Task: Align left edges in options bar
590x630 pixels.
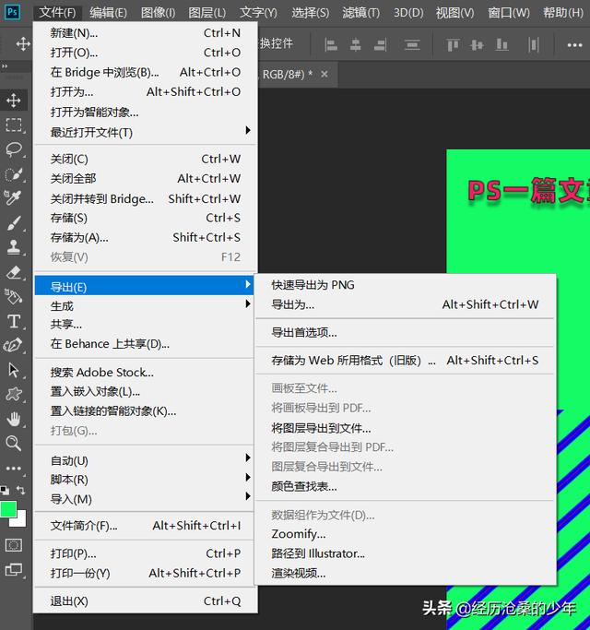Action: pyautogui.click(x=331, y=44)
